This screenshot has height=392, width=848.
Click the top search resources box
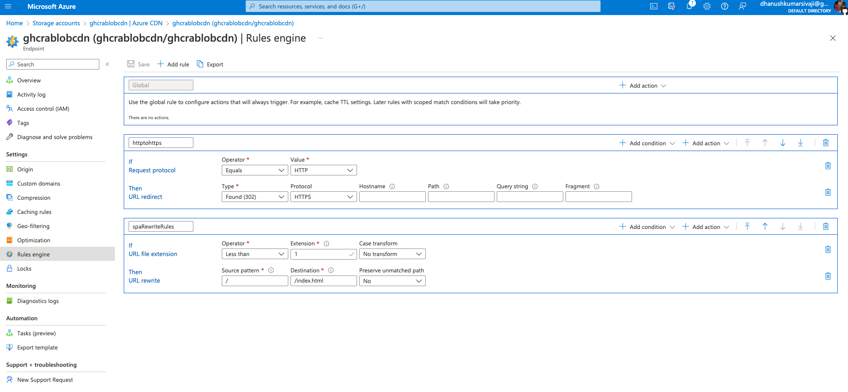point(423,6)
